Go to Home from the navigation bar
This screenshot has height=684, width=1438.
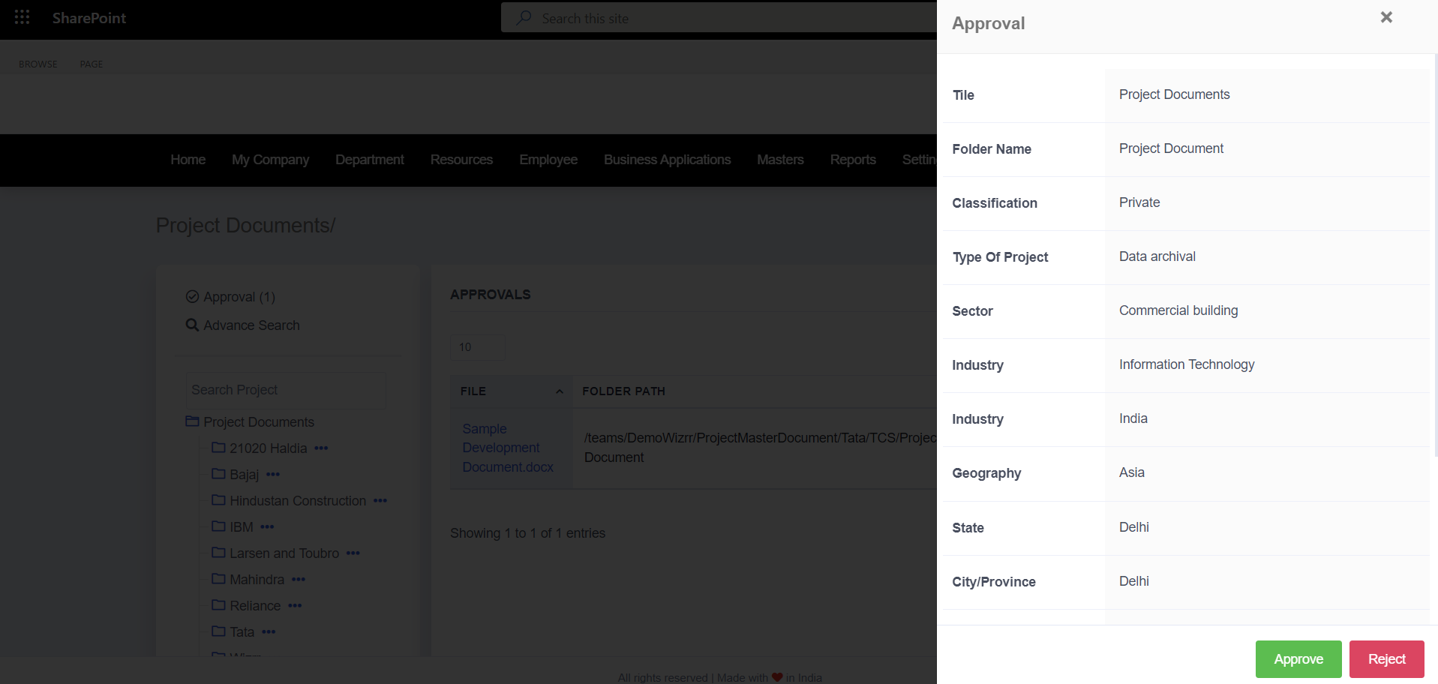point(188,160)
